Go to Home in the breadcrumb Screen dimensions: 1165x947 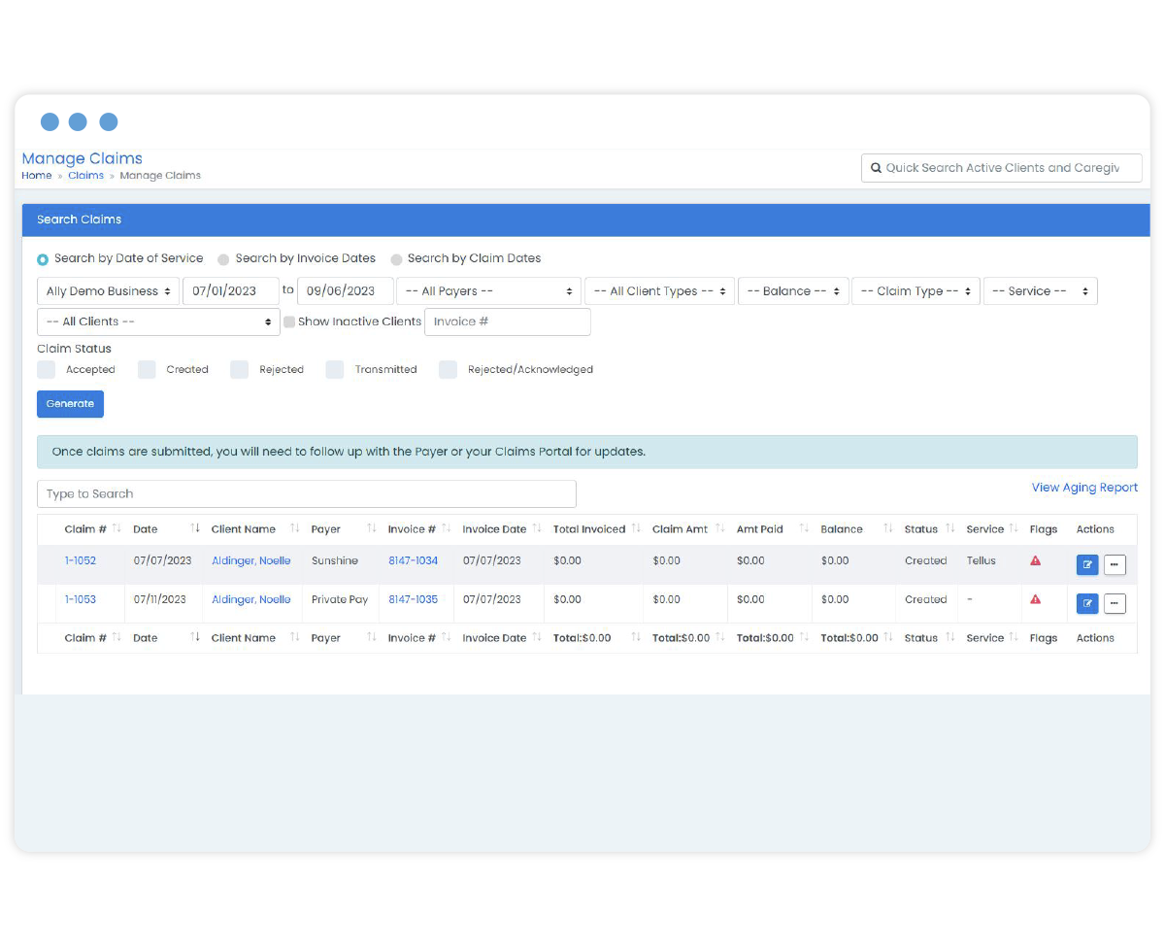(37, 176)
